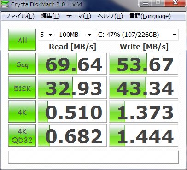Image resolution: width=187 pixels, height=170 pixels.
Task: Click the Write [MB/s] column header
Action: point(144,47)
